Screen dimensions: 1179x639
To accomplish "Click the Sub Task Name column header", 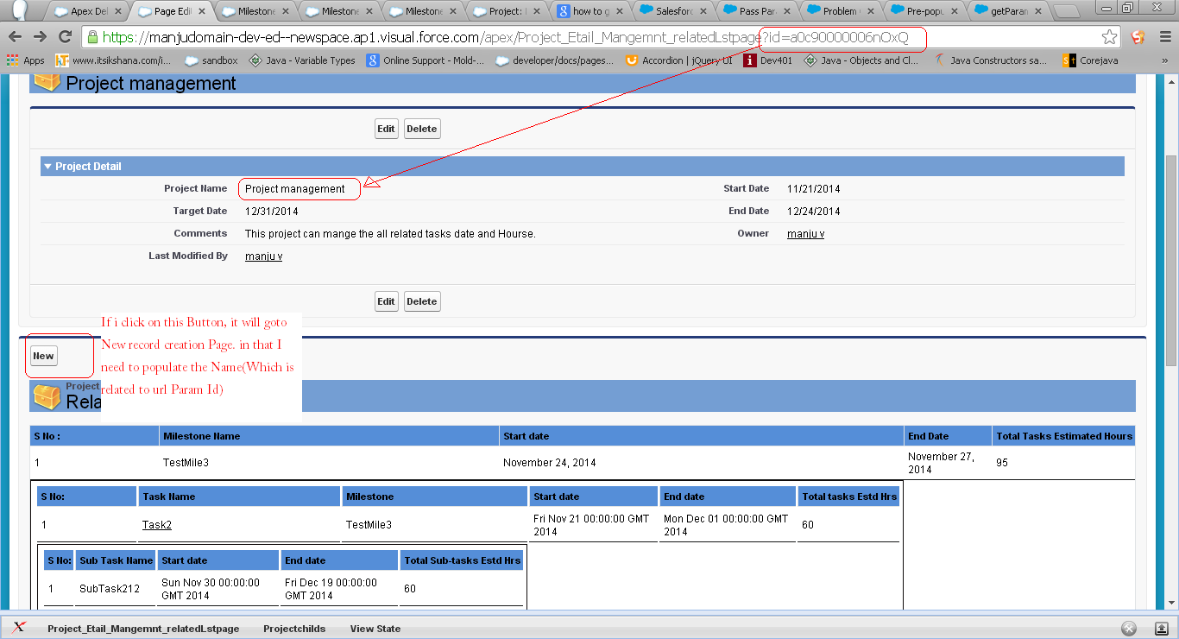I will pos(116,560).
